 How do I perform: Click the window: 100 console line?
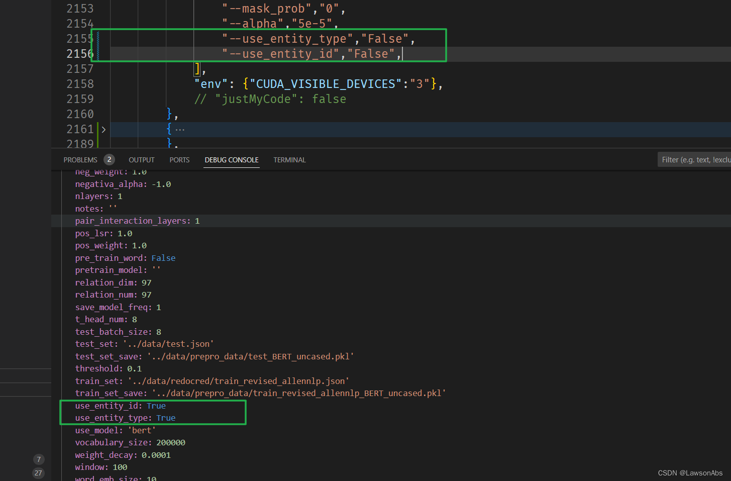pos(101,467)
